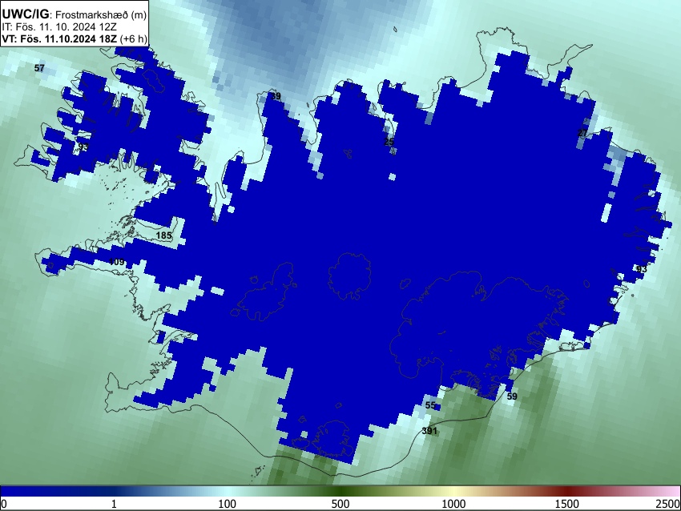681x511 pixels.
Task: Click the map value label 185
Action: click(x=163, y=235)
